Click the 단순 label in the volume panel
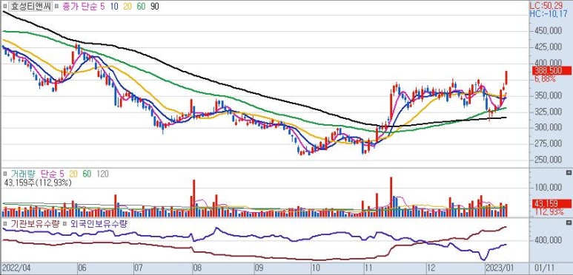 coord(48,174)
